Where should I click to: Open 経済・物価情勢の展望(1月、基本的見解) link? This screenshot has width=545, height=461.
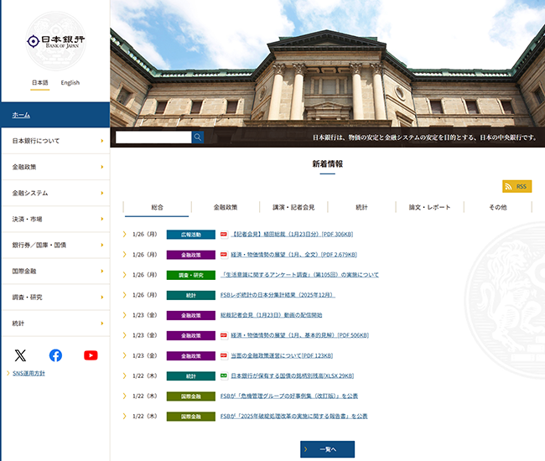(x=300, y=335)
